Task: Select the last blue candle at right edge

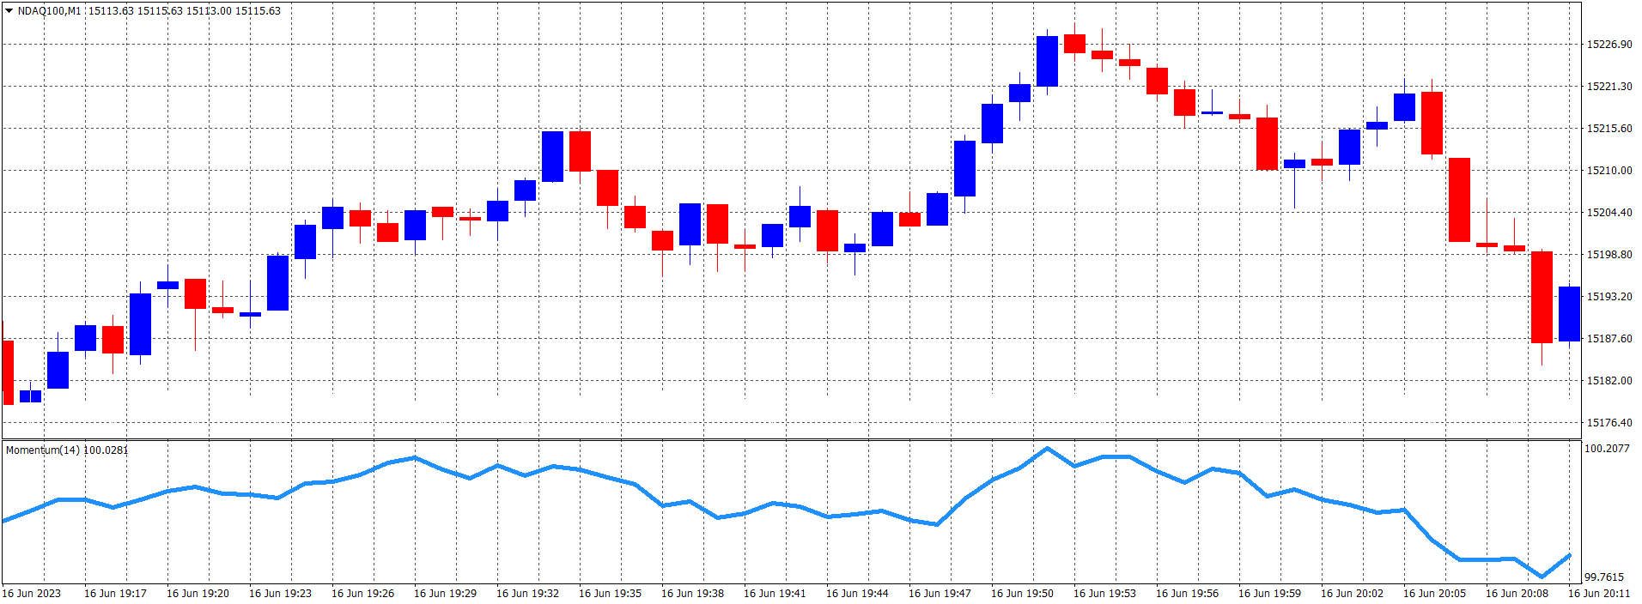Action: pyautogui.click(x=1569, y=314)
